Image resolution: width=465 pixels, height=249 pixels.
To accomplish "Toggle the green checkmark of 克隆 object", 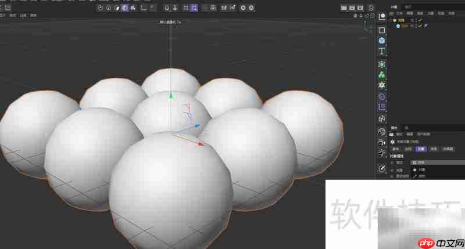I will (420, 20).
